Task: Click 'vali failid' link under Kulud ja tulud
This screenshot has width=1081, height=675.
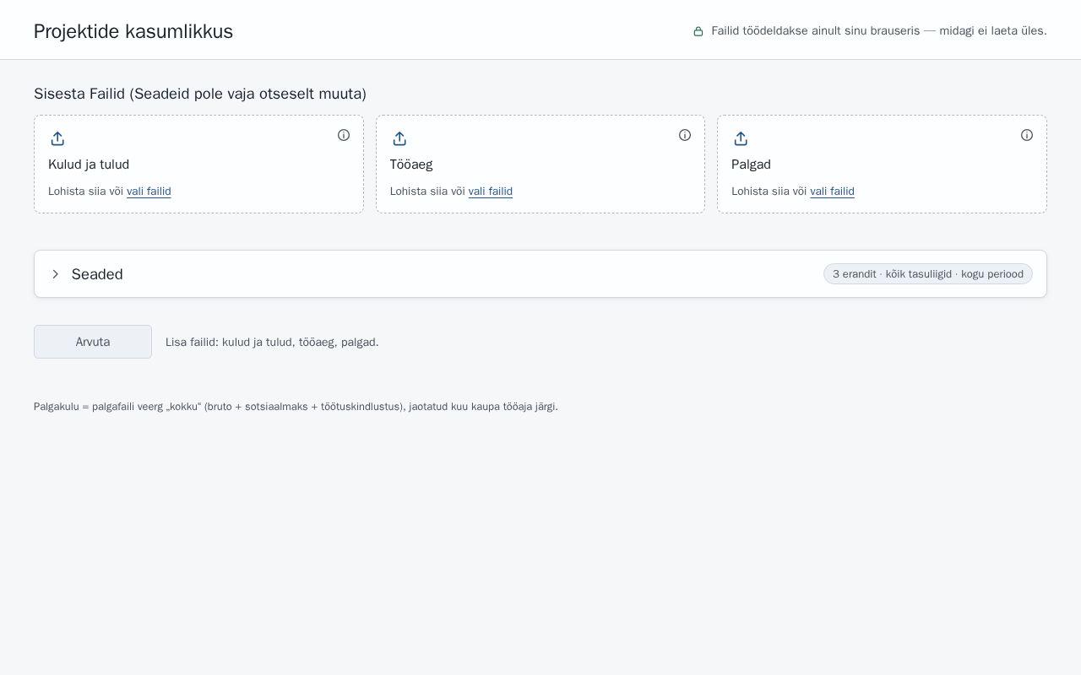Action: tap(149, 192)
